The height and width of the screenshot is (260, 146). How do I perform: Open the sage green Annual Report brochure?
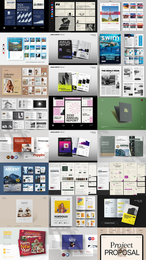(122, 146)
